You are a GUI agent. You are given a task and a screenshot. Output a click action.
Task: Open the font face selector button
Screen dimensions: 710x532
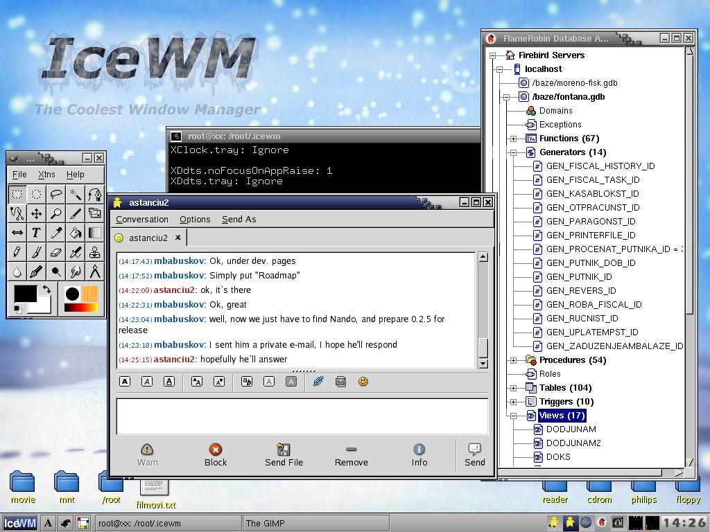[x=247, y=382]
